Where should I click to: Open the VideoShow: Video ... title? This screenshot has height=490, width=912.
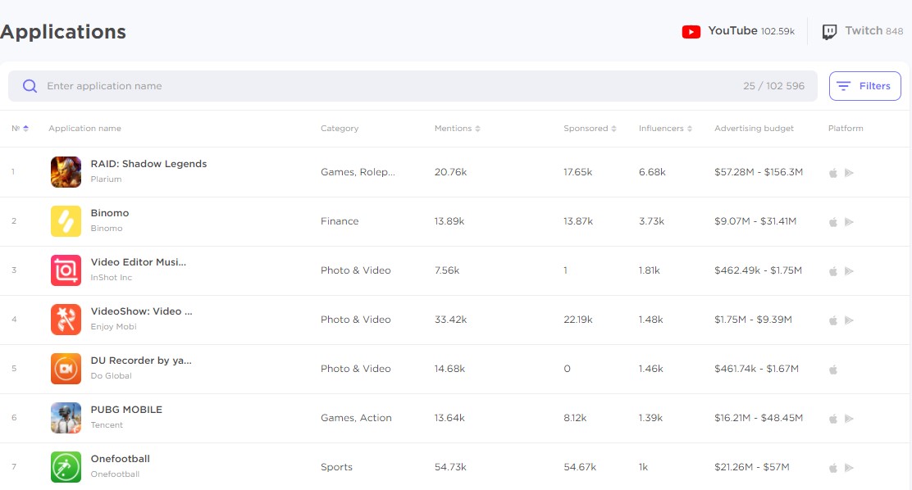[141, 311]
